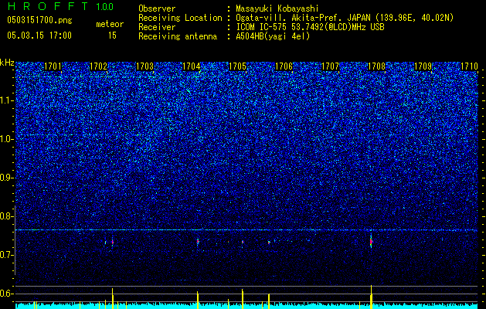Click the ICOM IC-575 receiver details
This screenshot has width=486, height=309.
point(310,27)
